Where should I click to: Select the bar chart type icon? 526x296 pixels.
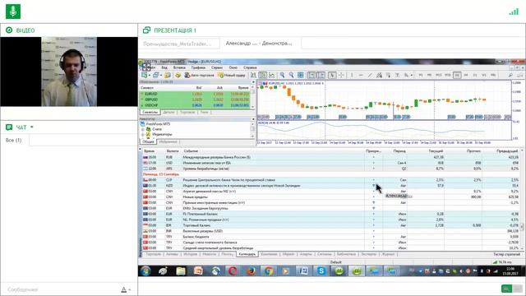coord(254,75)
